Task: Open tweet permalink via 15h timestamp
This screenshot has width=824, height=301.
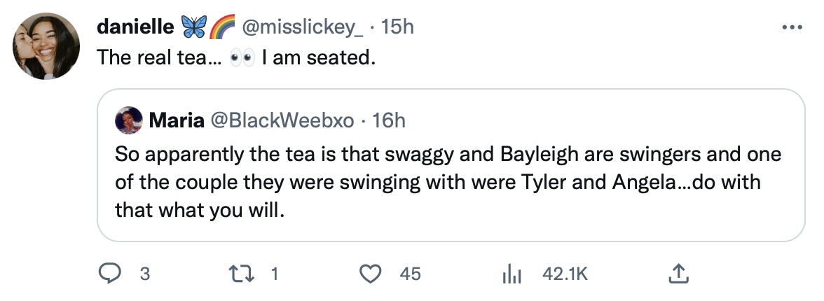Action: 399,27
